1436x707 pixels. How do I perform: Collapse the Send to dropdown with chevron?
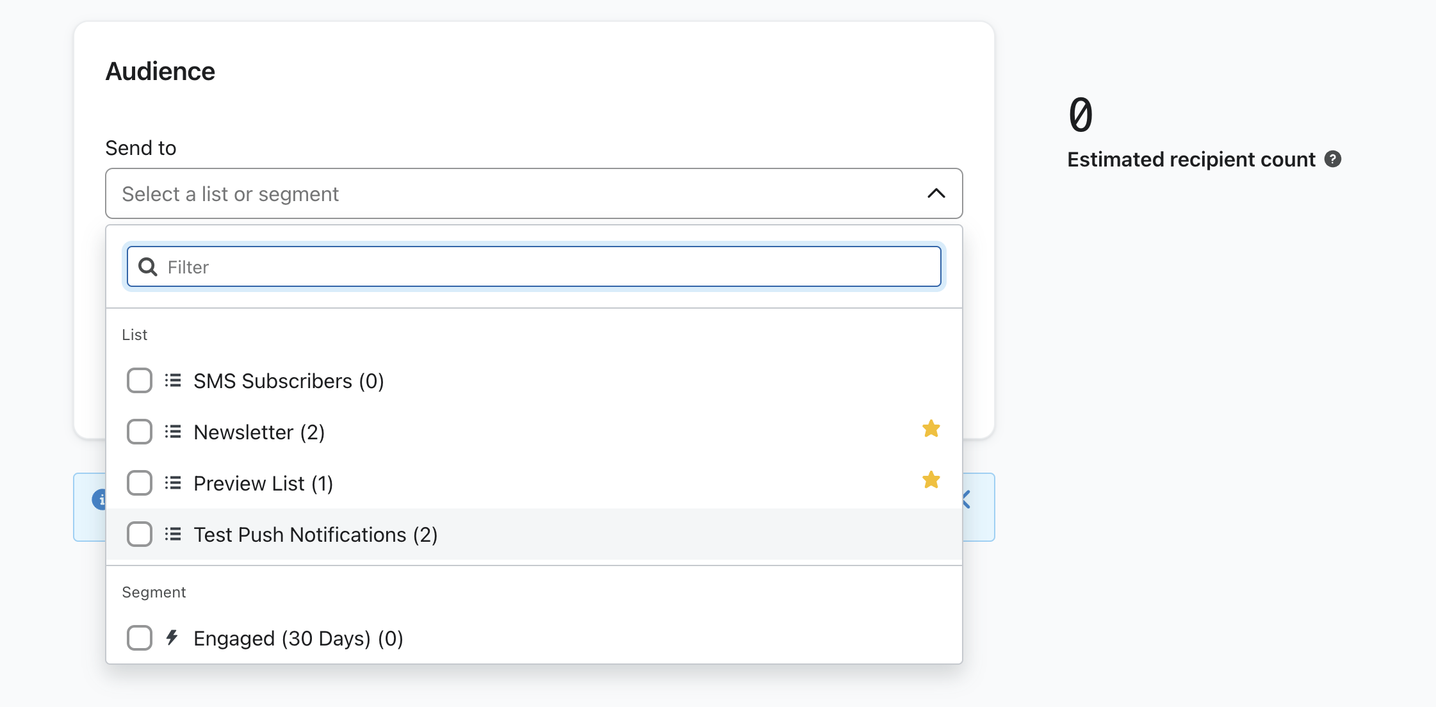click(936, 193)
